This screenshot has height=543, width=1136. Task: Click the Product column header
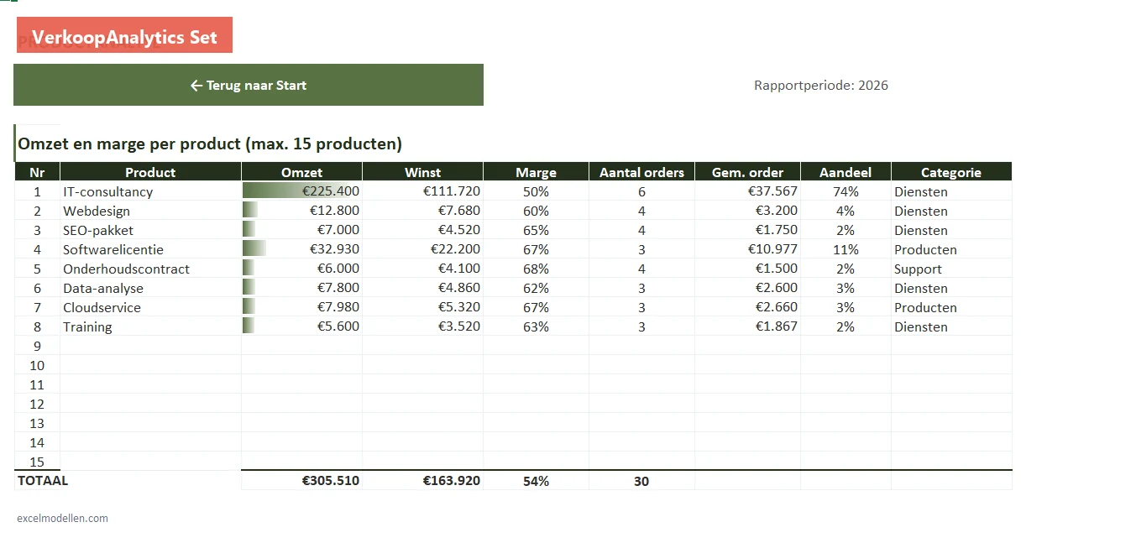click(150, 172)
